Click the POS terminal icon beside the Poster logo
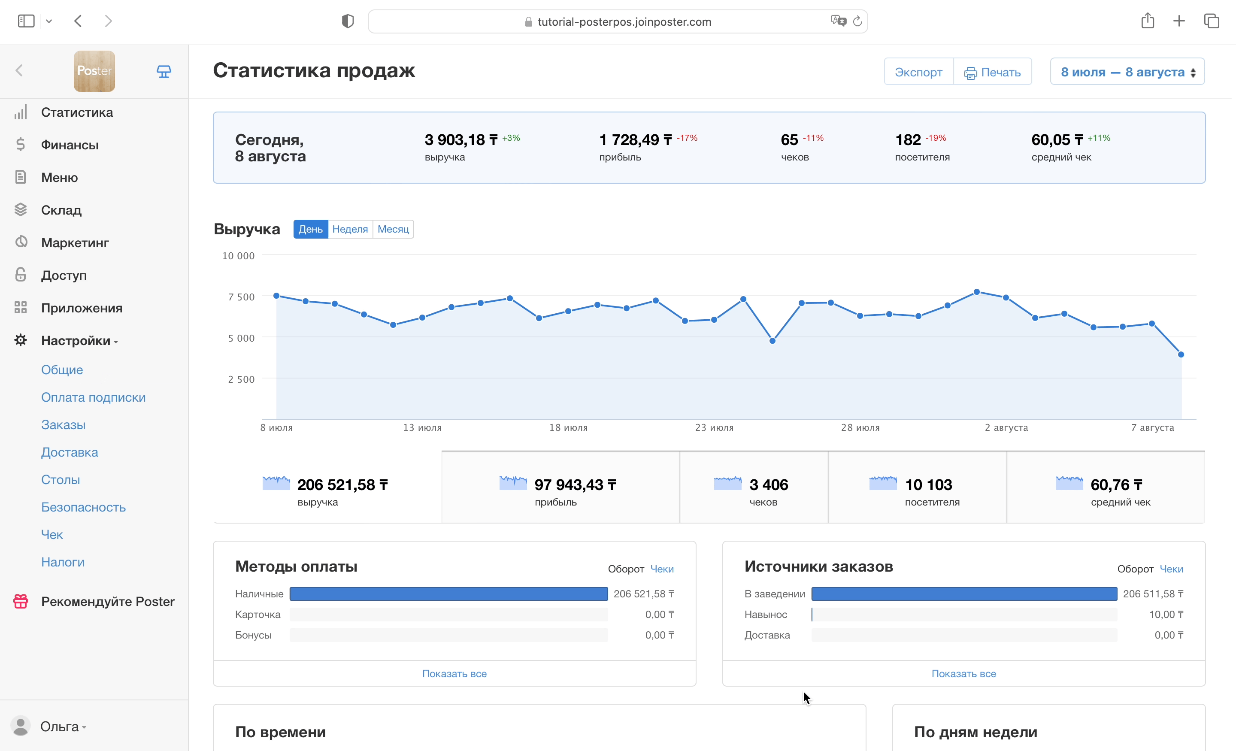The width and height of the screenshot is (1236, 751). [x=164, y=71]
